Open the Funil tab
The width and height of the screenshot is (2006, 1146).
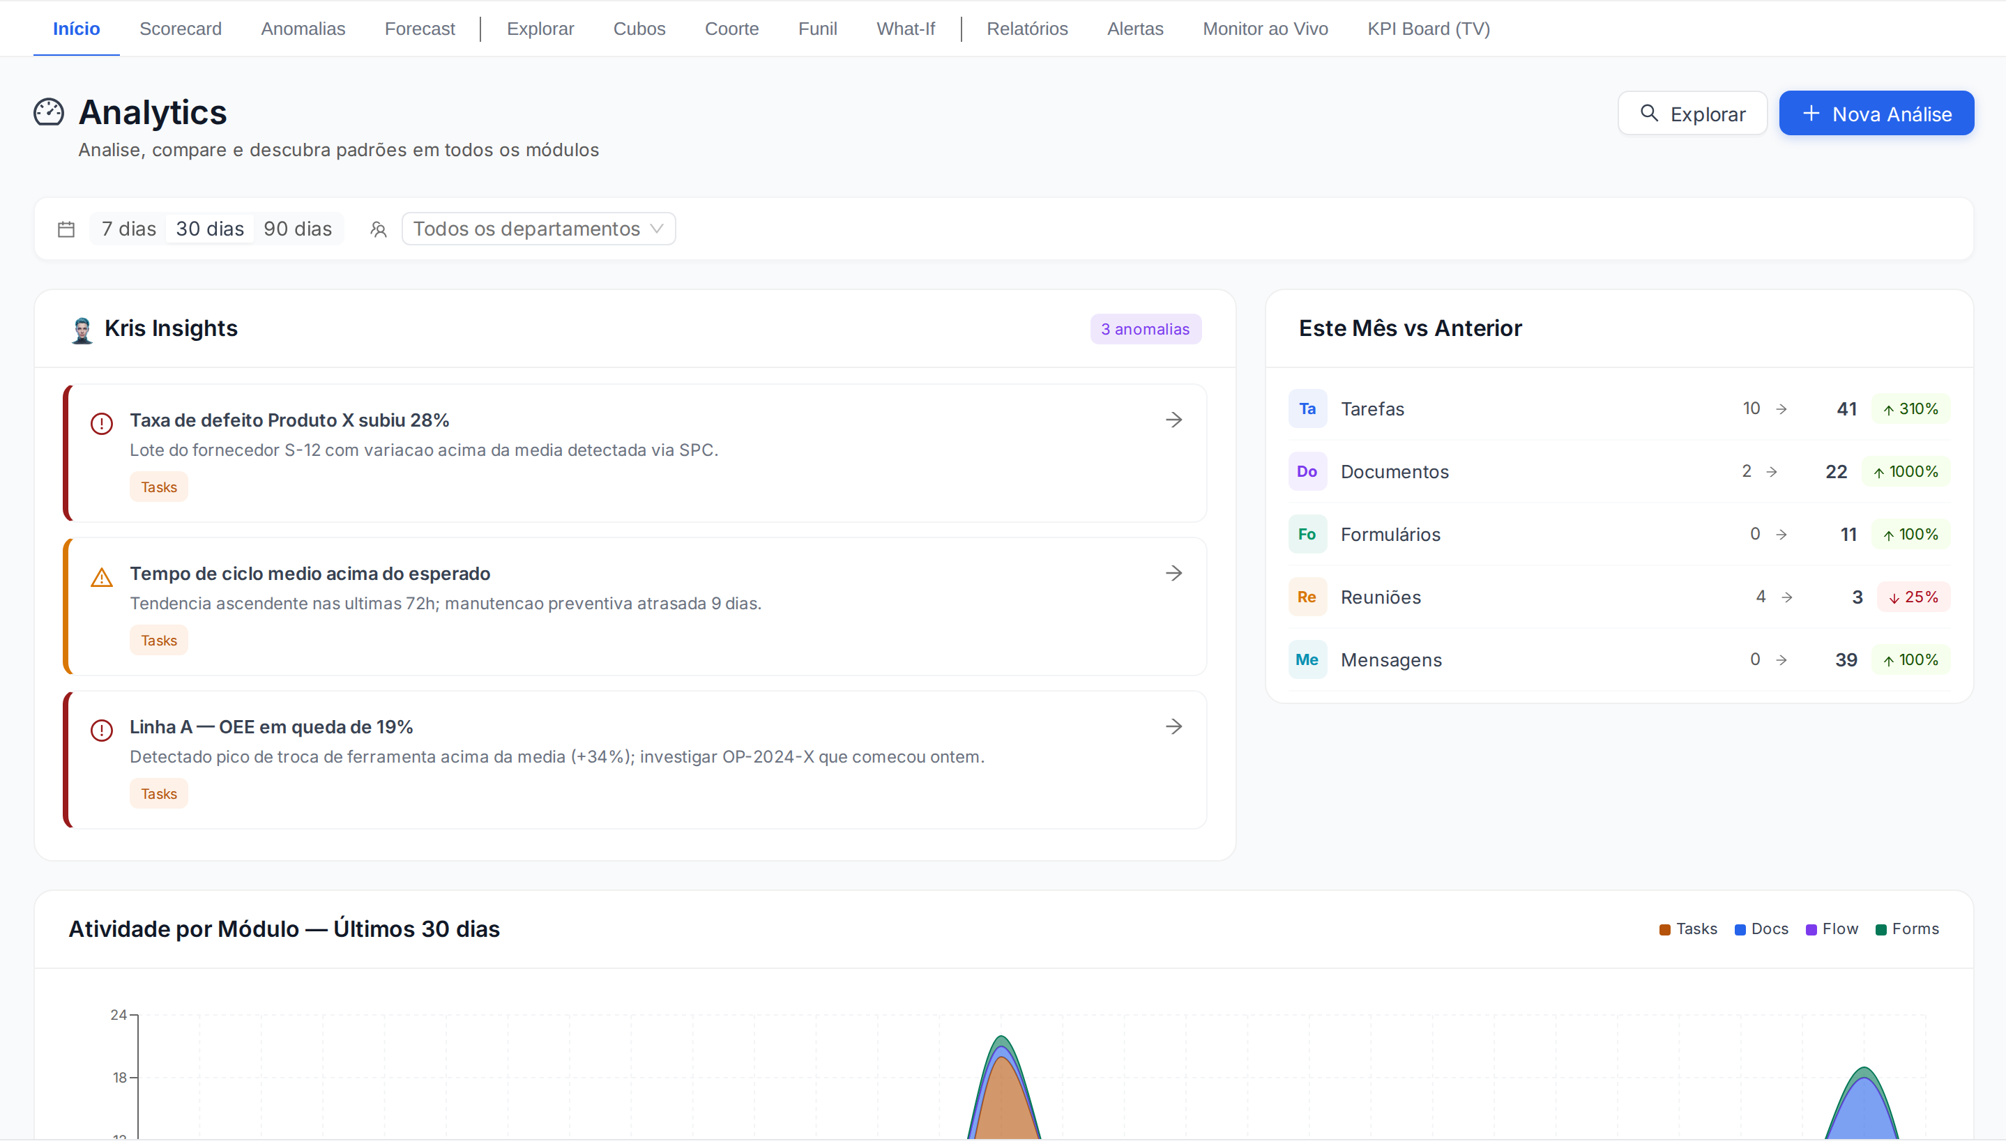pyautogui.click(x=817, y=29)
